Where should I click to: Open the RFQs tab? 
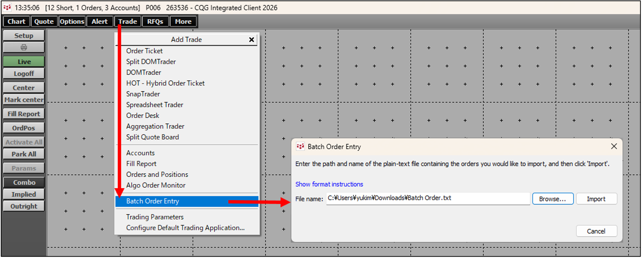coord(155,22)
